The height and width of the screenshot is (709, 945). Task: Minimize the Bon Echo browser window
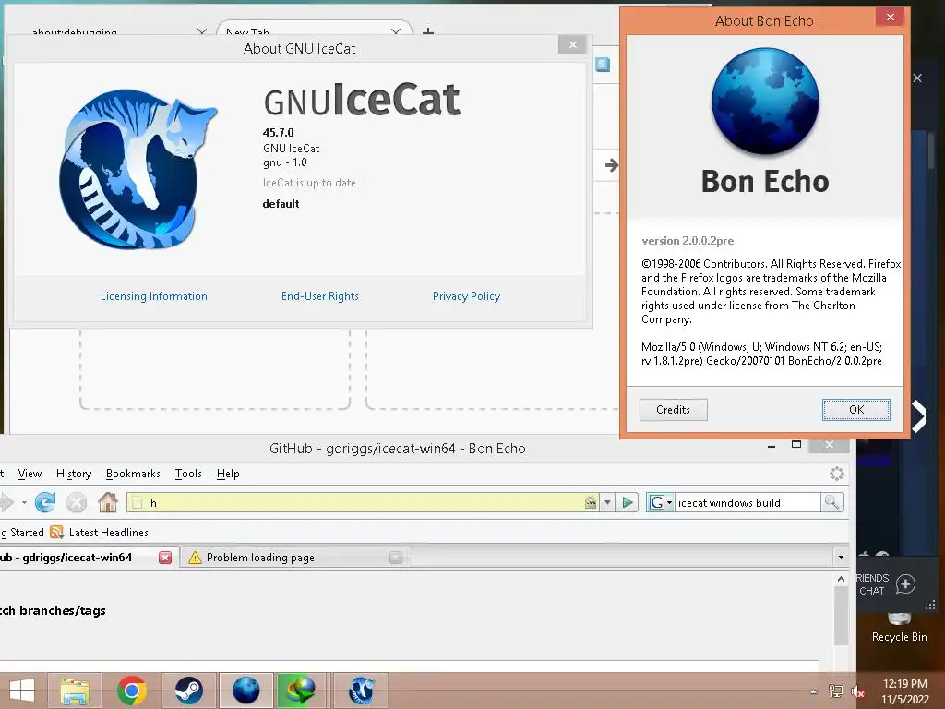pyautogui.click(x=772, y=445)
